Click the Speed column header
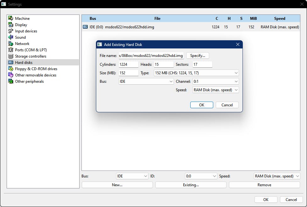This screenshot has height=207, width=307. (280, 19)
